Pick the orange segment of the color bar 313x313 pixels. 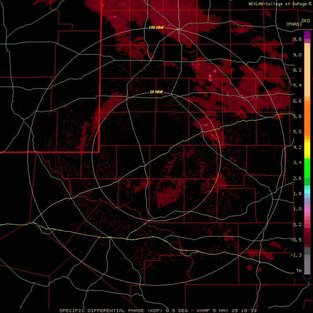tap(307, 120)
